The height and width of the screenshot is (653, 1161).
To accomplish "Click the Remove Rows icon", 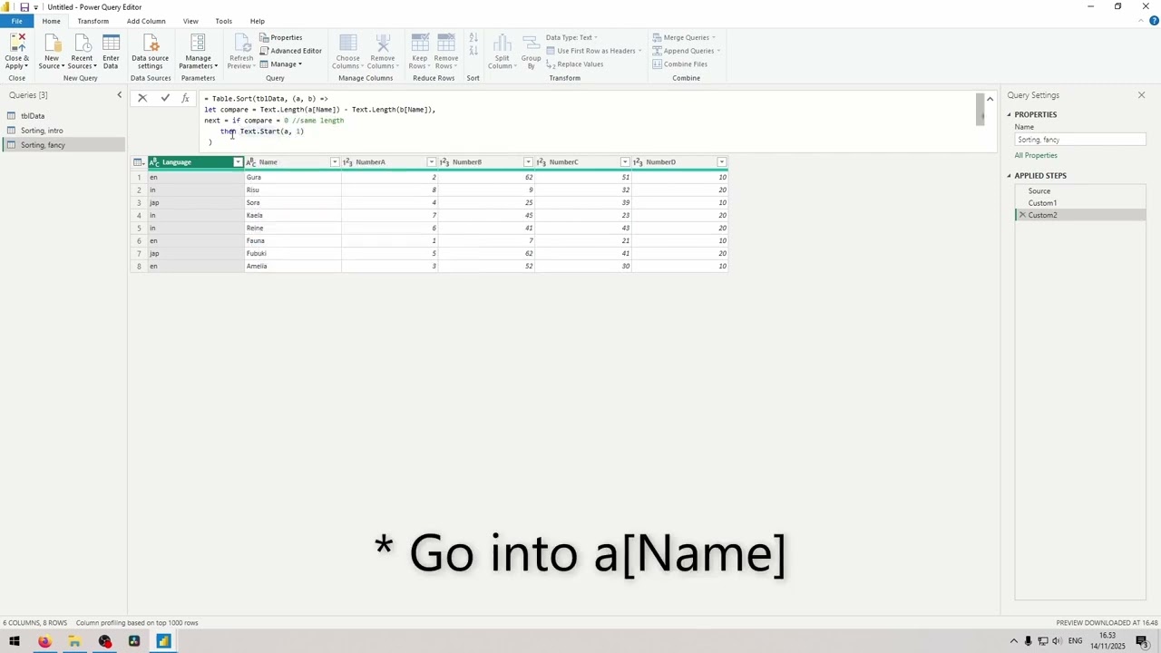I will pos(446,44).
